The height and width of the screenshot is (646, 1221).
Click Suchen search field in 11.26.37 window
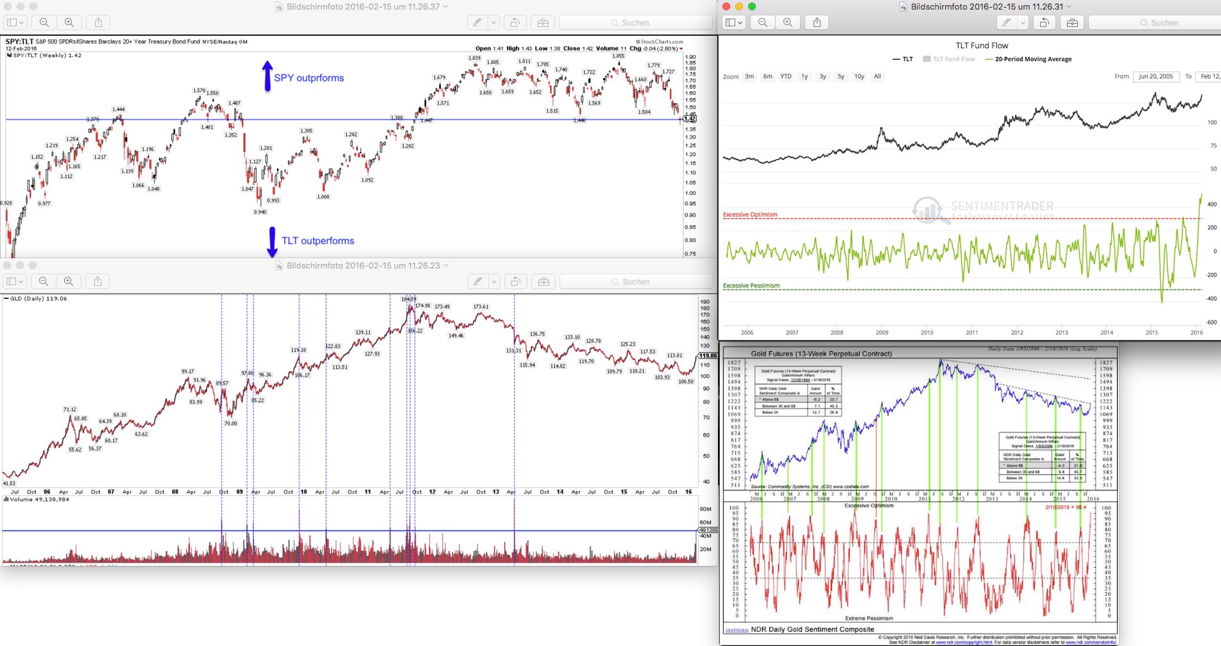click(636, 22)
